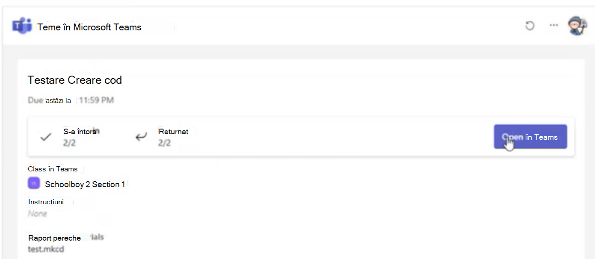Click the Testare Creare cod title

click(75, 80)
